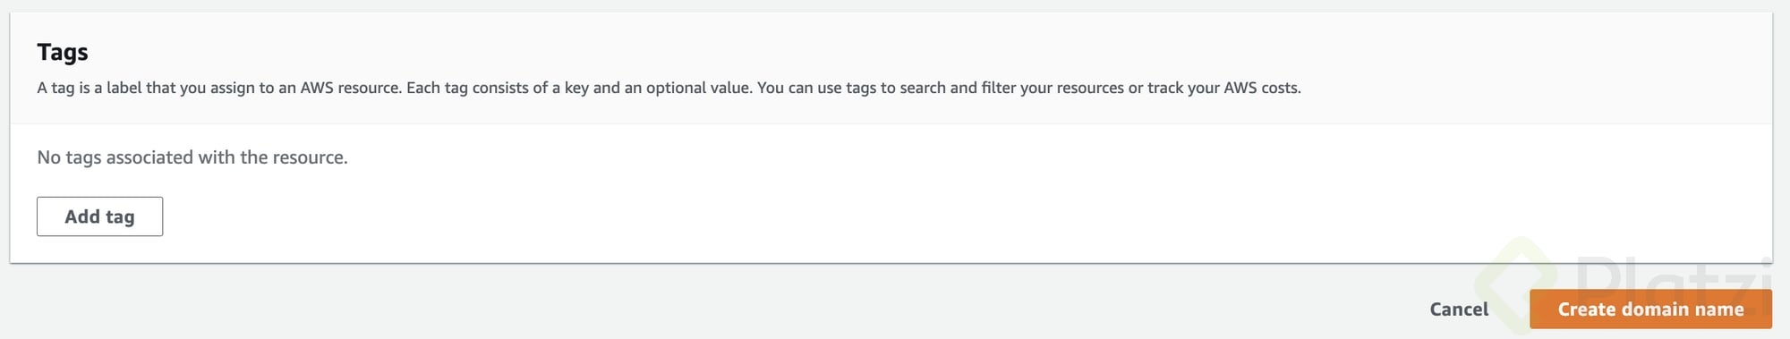The image size is (1790, 339).
Task: Click Create domain name button
Action: point(1650,309)
